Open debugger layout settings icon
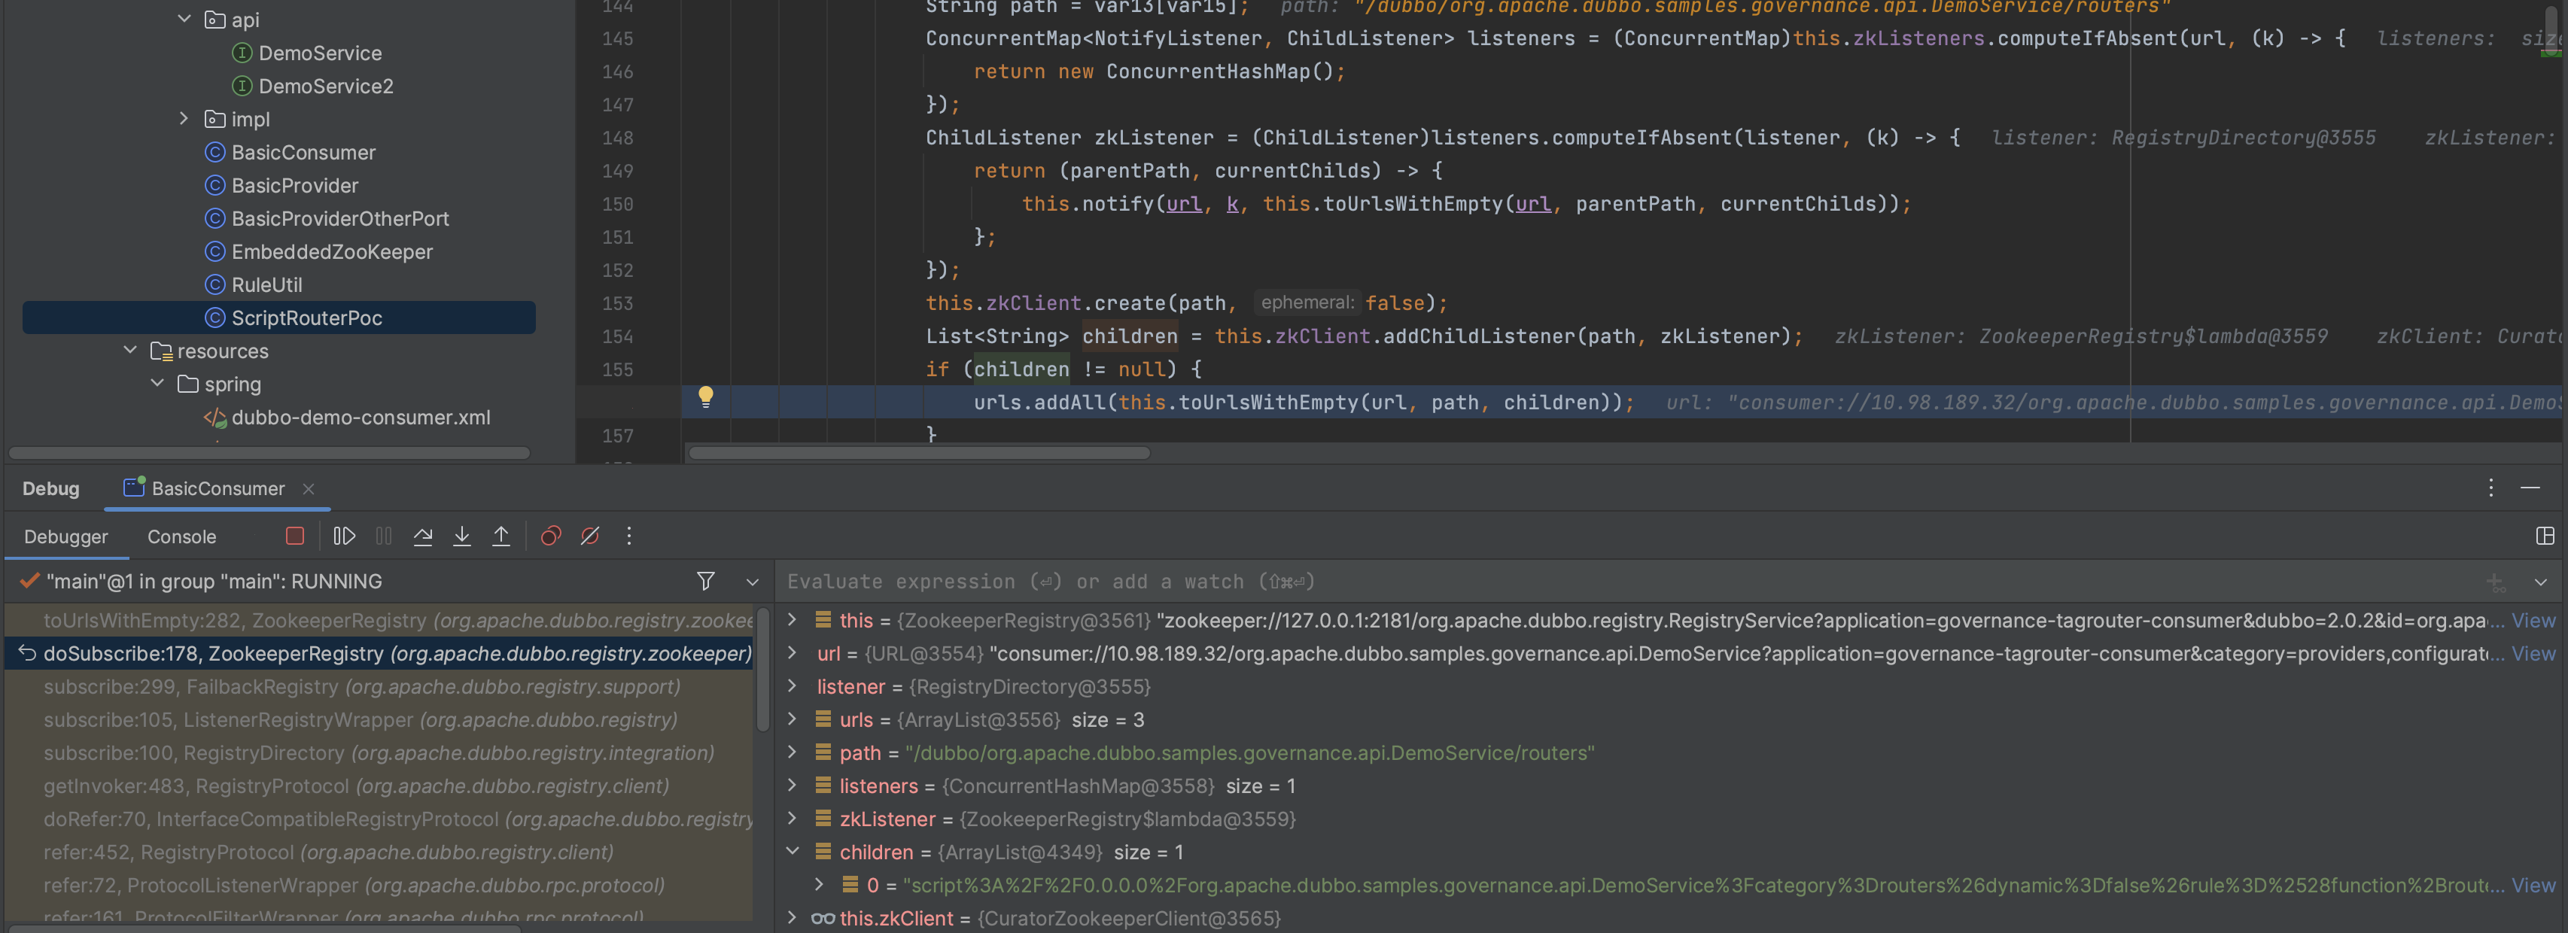 (x=2545, y=536)
